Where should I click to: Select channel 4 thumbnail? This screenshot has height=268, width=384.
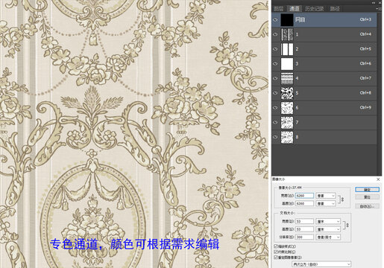click(287, 78)
